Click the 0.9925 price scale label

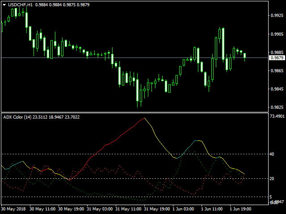(x=278, y=16)
